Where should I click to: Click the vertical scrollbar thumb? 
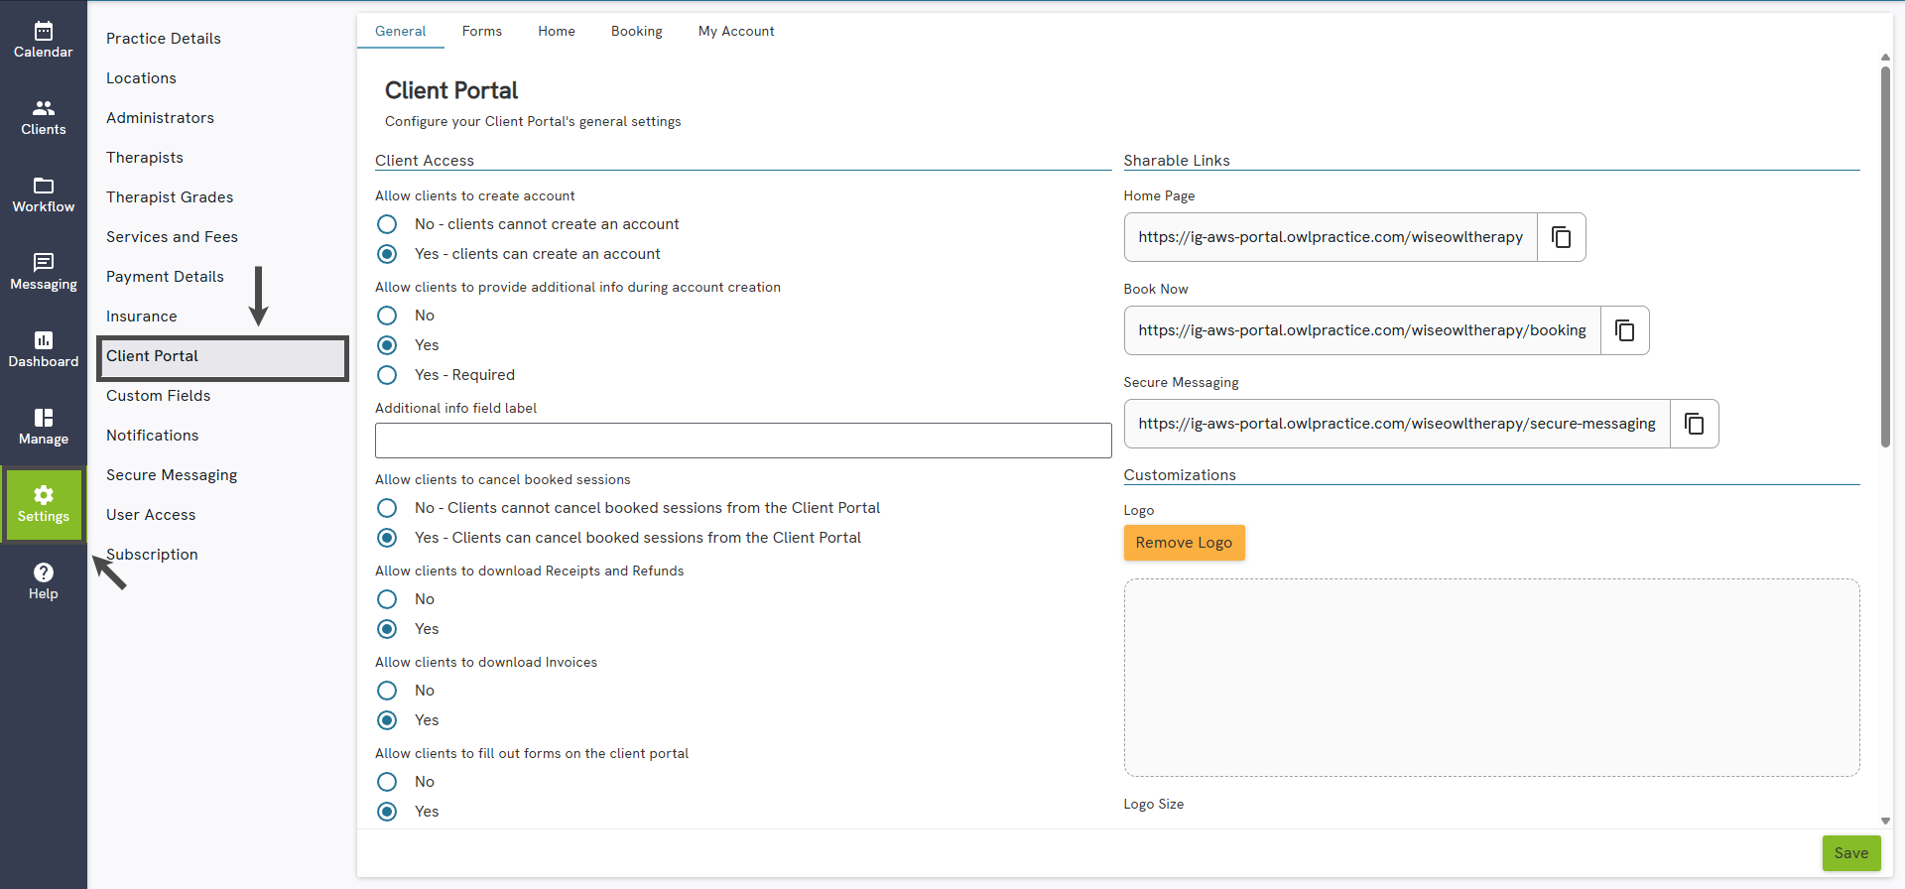[1885, 256]
